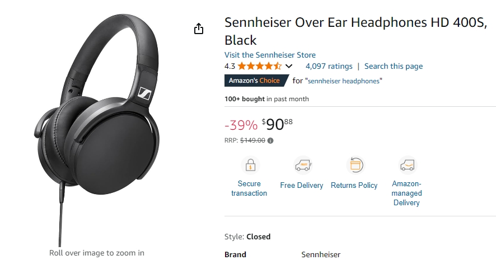Click the Secure transaction text link
This screenshot has width=496, height=260.
(249, 188)
